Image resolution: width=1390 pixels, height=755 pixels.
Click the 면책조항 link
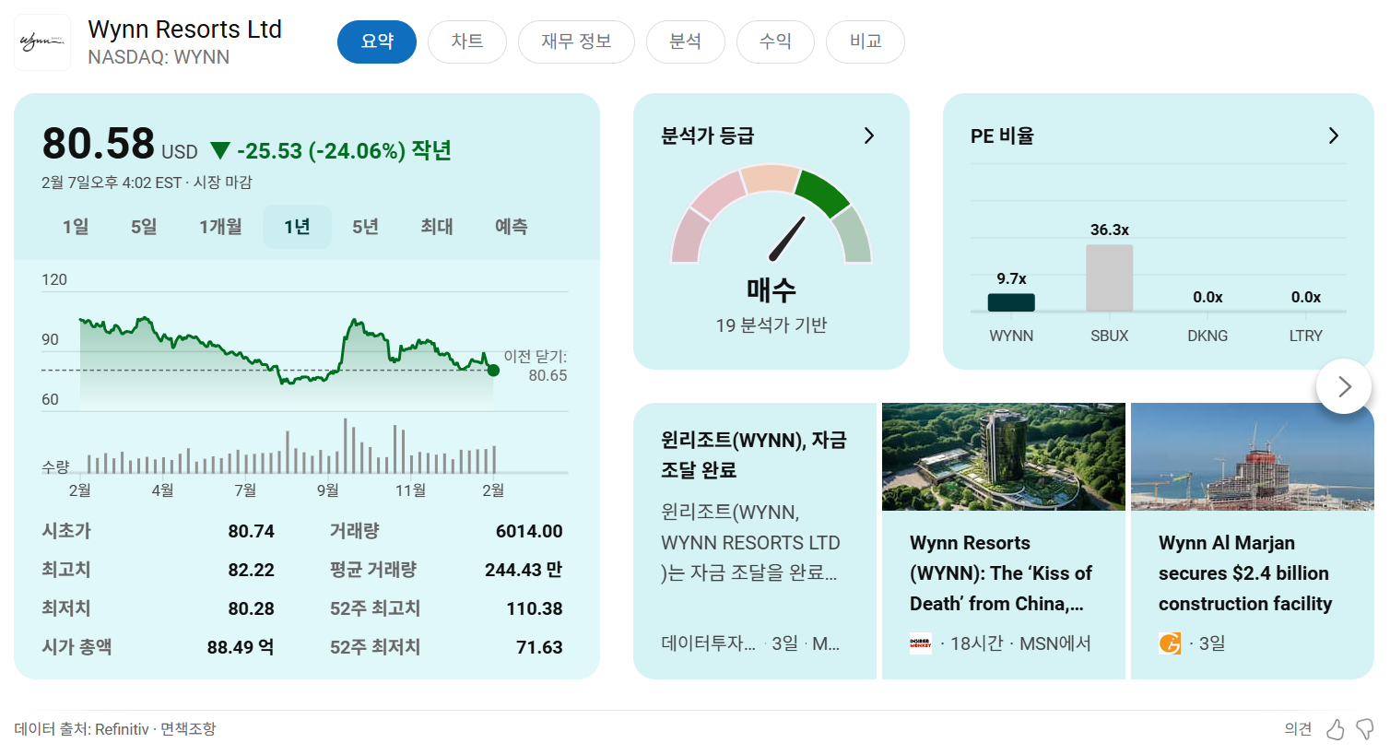pyautogui.click(x=188, y=729)
